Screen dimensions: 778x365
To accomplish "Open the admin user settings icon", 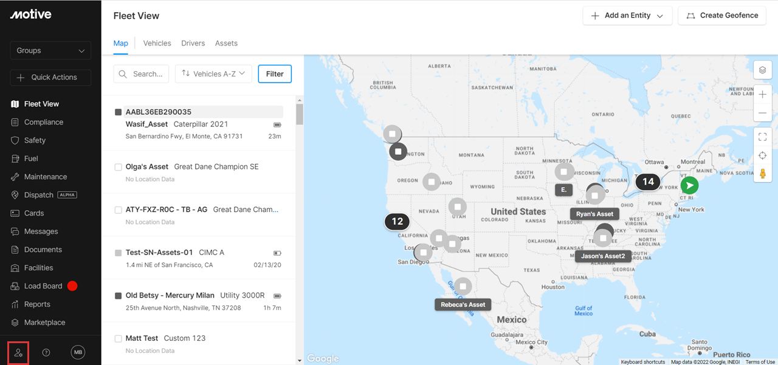I will [18, 353].
